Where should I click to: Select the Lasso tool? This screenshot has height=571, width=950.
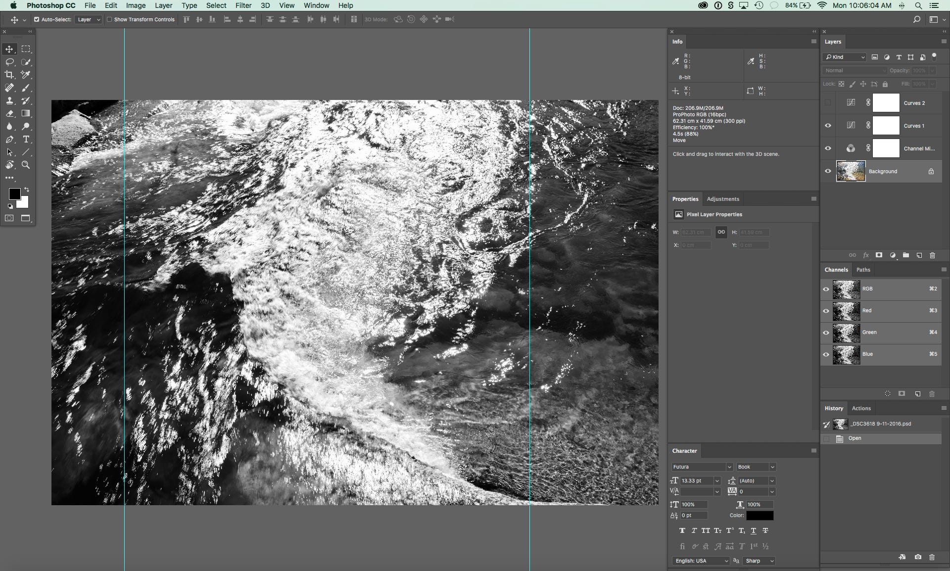(9, 62)
